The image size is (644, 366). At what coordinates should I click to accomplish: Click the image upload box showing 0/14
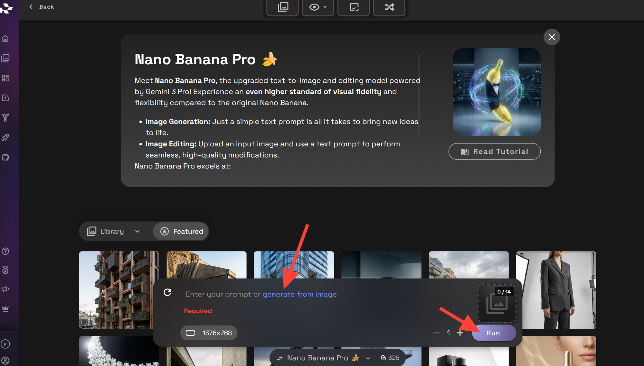[x=497, y=303]
